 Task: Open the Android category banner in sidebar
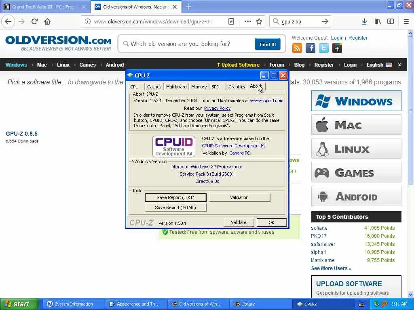pyautogui.click(x=356, y=196)
